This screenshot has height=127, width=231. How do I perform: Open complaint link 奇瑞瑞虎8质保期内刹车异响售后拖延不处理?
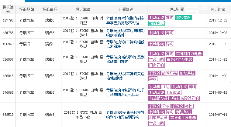125,21
